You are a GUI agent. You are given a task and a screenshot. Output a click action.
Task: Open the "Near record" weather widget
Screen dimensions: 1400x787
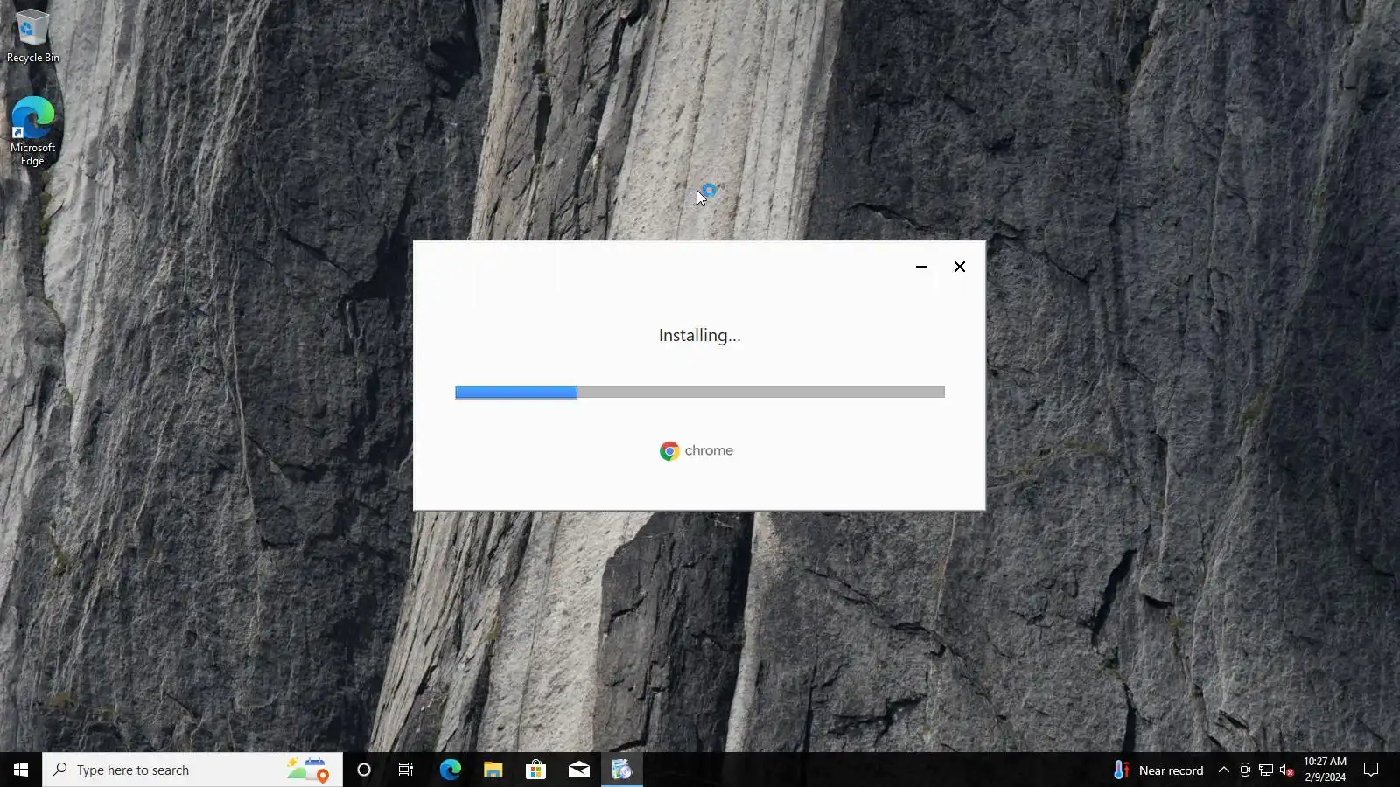[x=1158, y=770]
